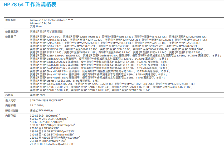Click '500 GB 至 2 TB SATA' line

[49, 119]
